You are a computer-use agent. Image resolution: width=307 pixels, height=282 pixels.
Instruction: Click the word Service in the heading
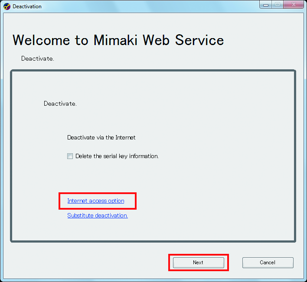click(199, 40)
